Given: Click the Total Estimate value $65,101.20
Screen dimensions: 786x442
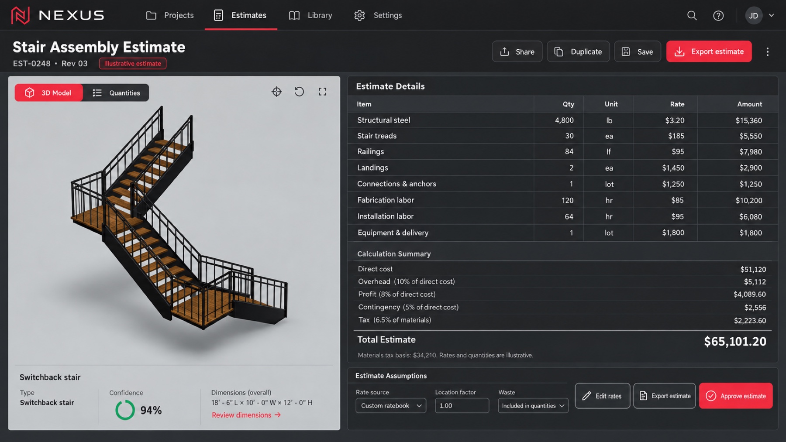Looking at the screenshot, I should tap(735, 341).
